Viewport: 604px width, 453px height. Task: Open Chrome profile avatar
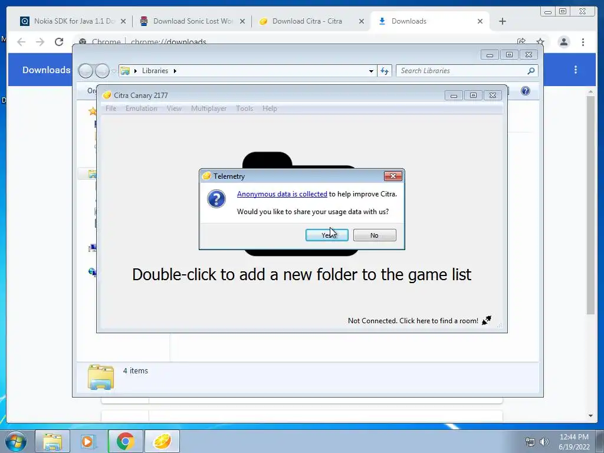[x=563, y=42]
